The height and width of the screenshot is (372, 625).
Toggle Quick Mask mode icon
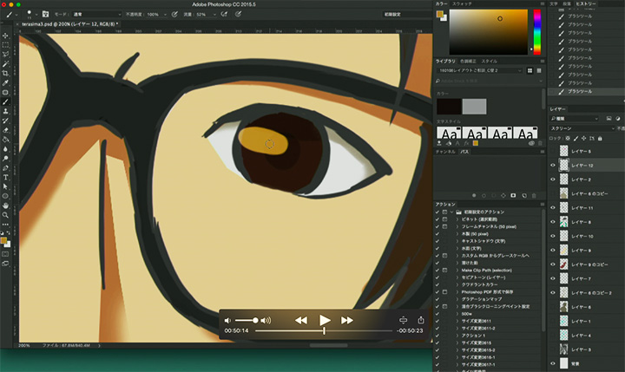[x=5, y=254]
